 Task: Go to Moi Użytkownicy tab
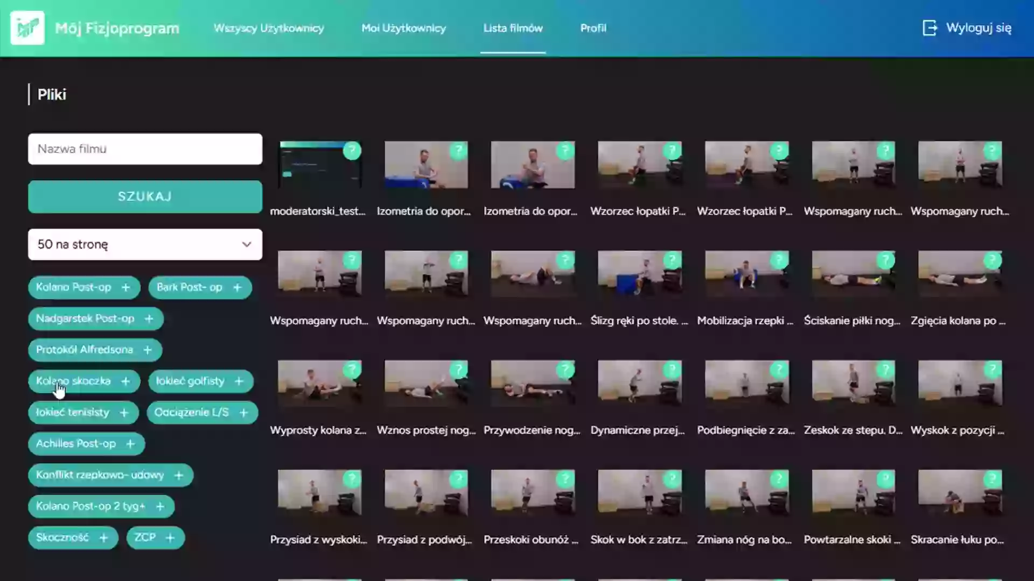point(403,28)
